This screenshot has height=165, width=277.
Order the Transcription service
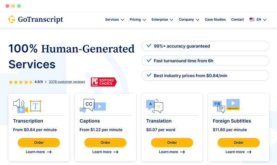tap(39, 143)
